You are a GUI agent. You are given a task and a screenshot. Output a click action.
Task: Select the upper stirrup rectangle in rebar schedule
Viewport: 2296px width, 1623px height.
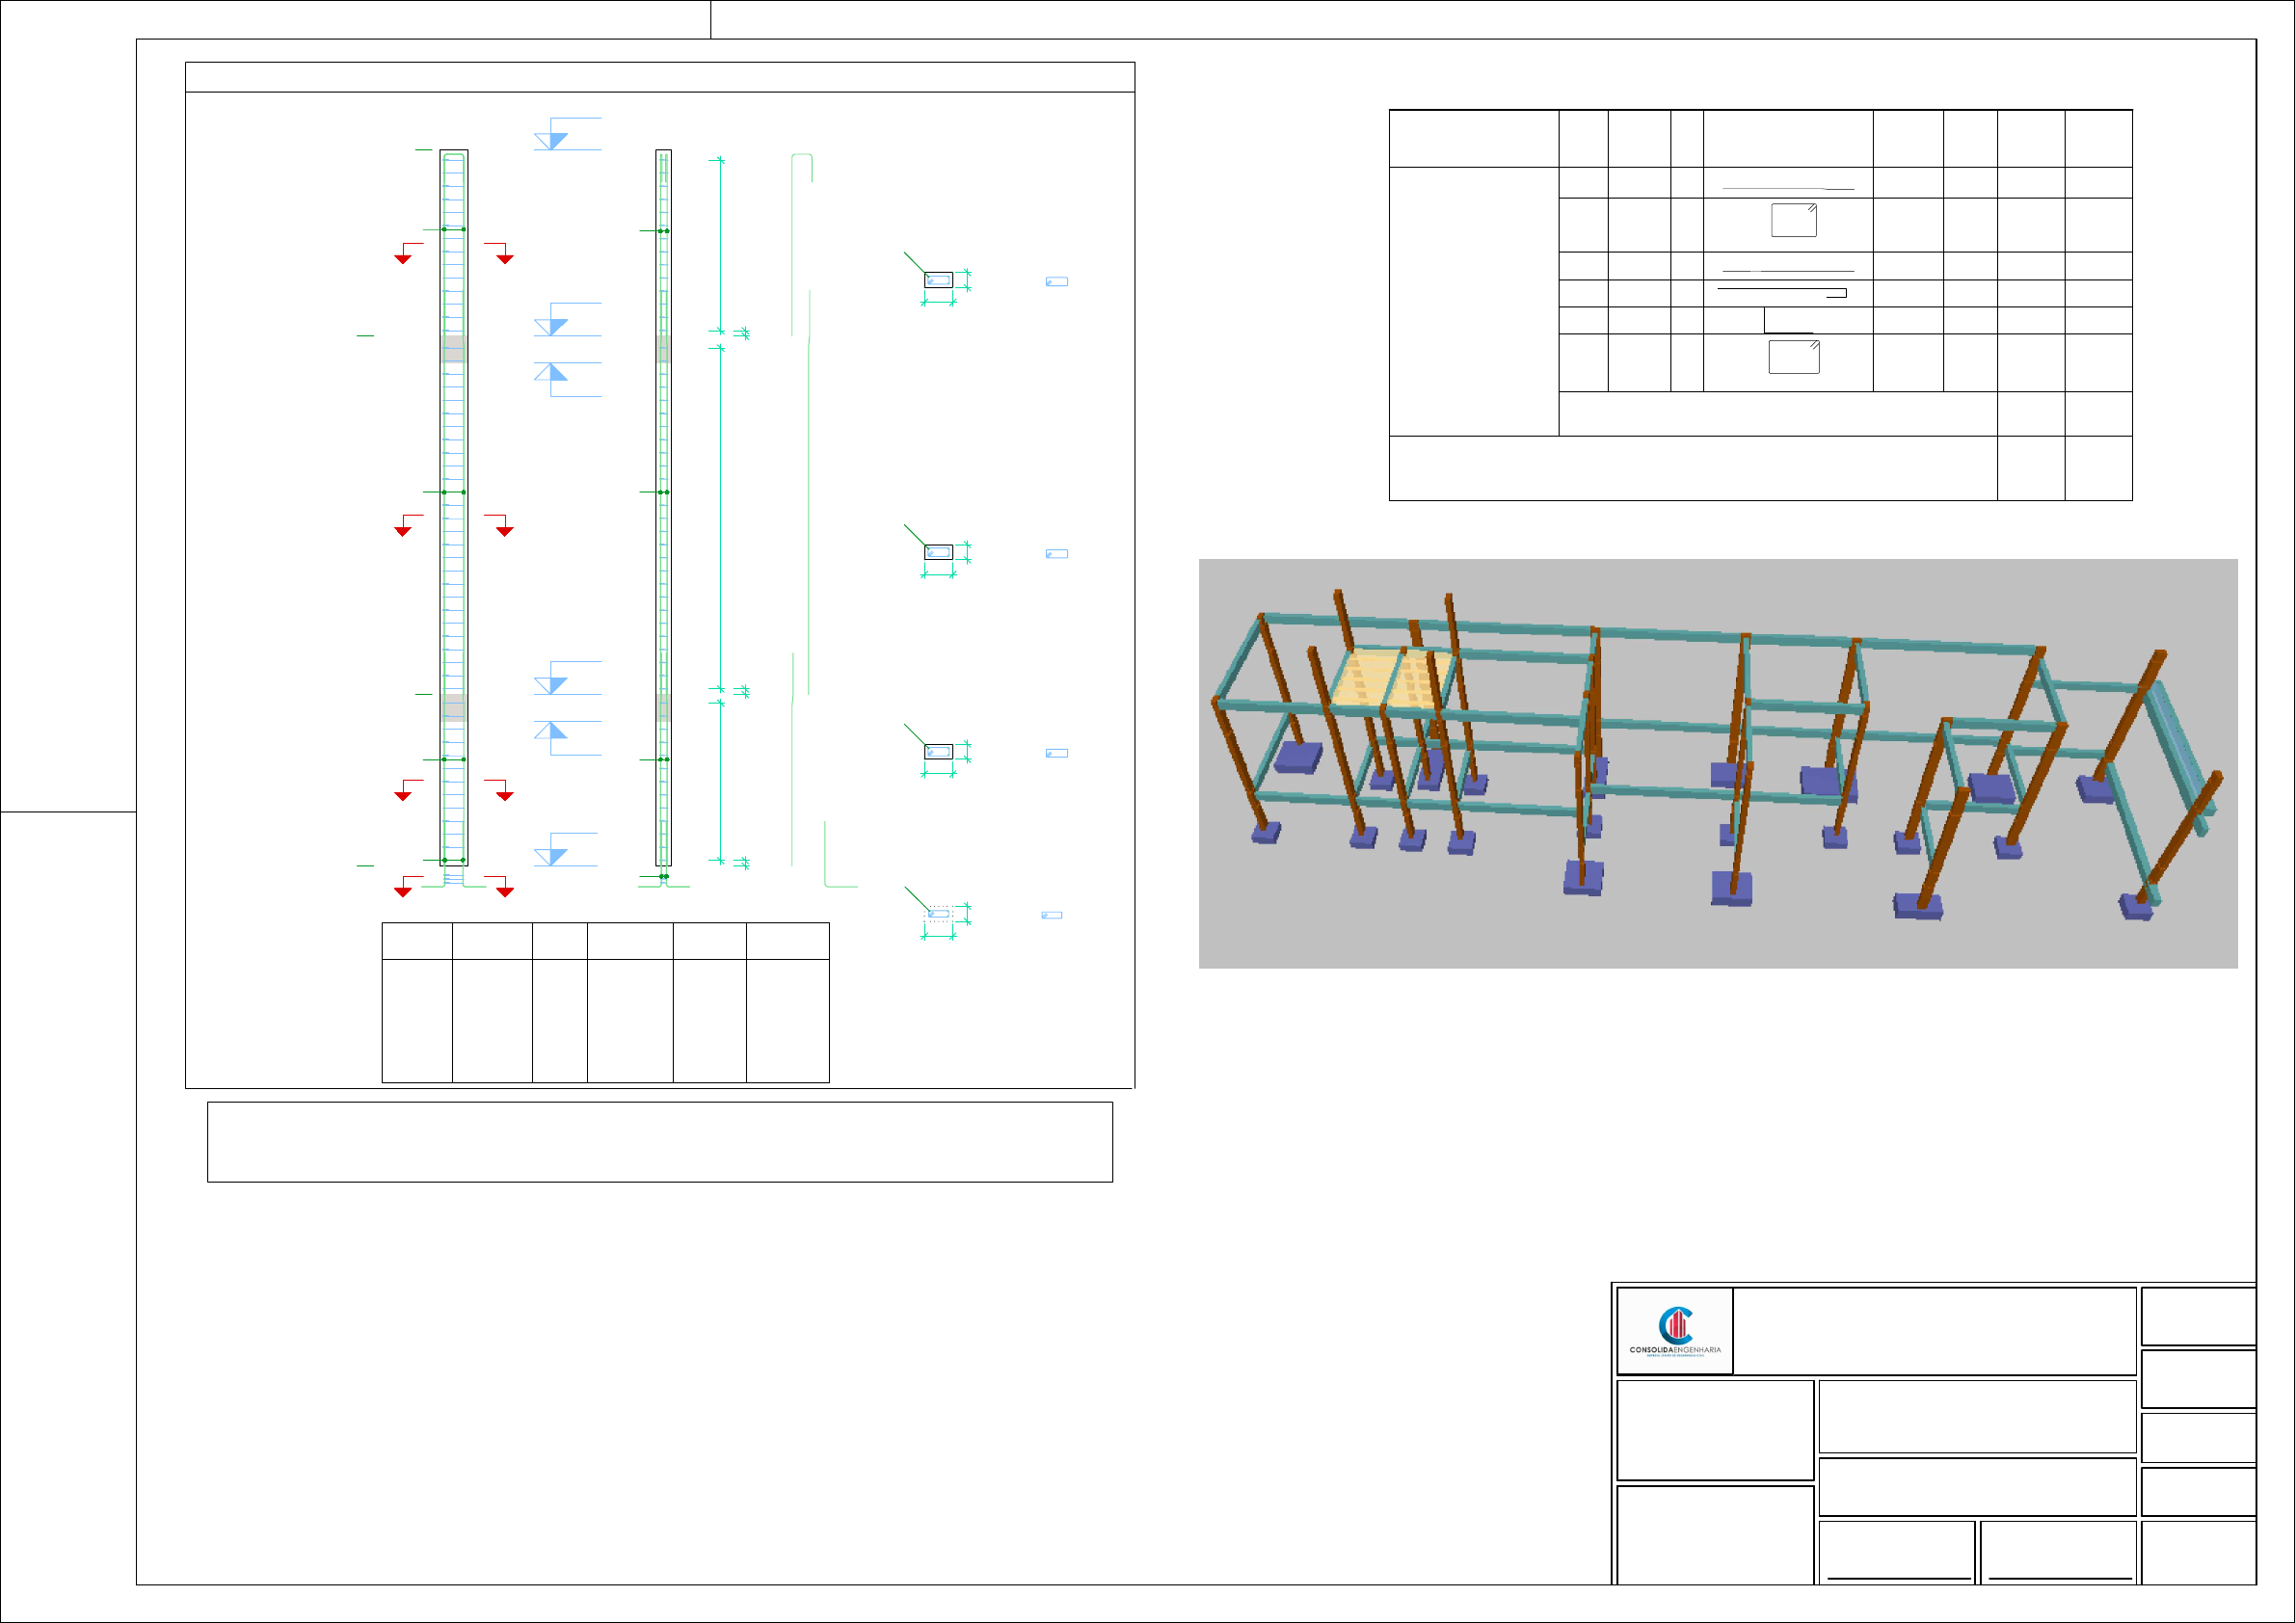[x=1793, y=220]
